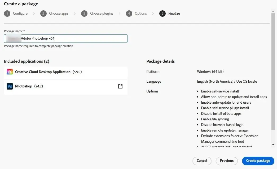Image resolution: width=277 pixels, height=169 pixels.
Task: Click Enable remote update manager text
Action: pos(225,130)
